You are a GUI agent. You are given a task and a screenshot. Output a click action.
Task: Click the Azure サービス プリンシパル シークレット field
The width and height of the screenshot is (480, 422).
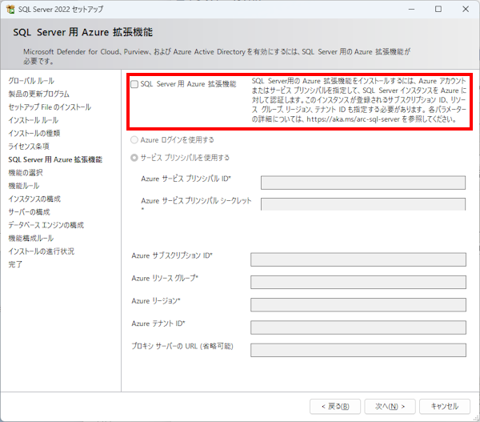click(x=363, y=204)
